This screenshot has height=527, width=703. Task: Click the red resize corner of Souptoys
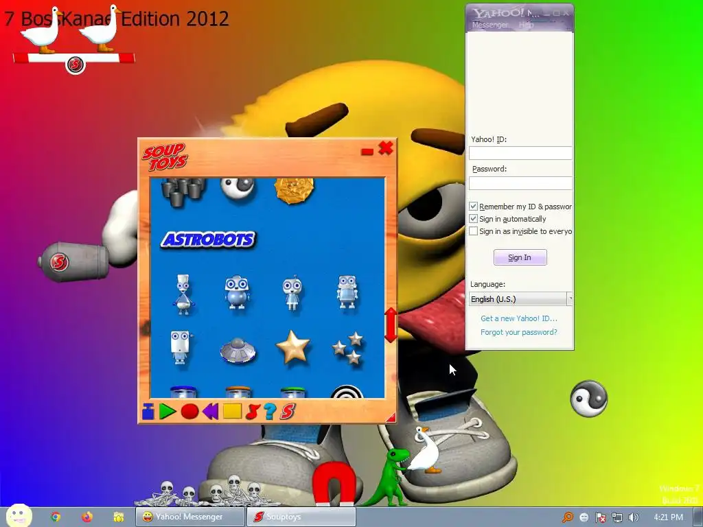pyautogui.click(x=391, y=418)
